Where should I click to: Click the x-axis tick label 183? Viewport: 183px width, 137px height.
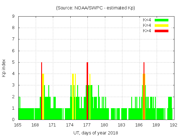tap(122, 125)
